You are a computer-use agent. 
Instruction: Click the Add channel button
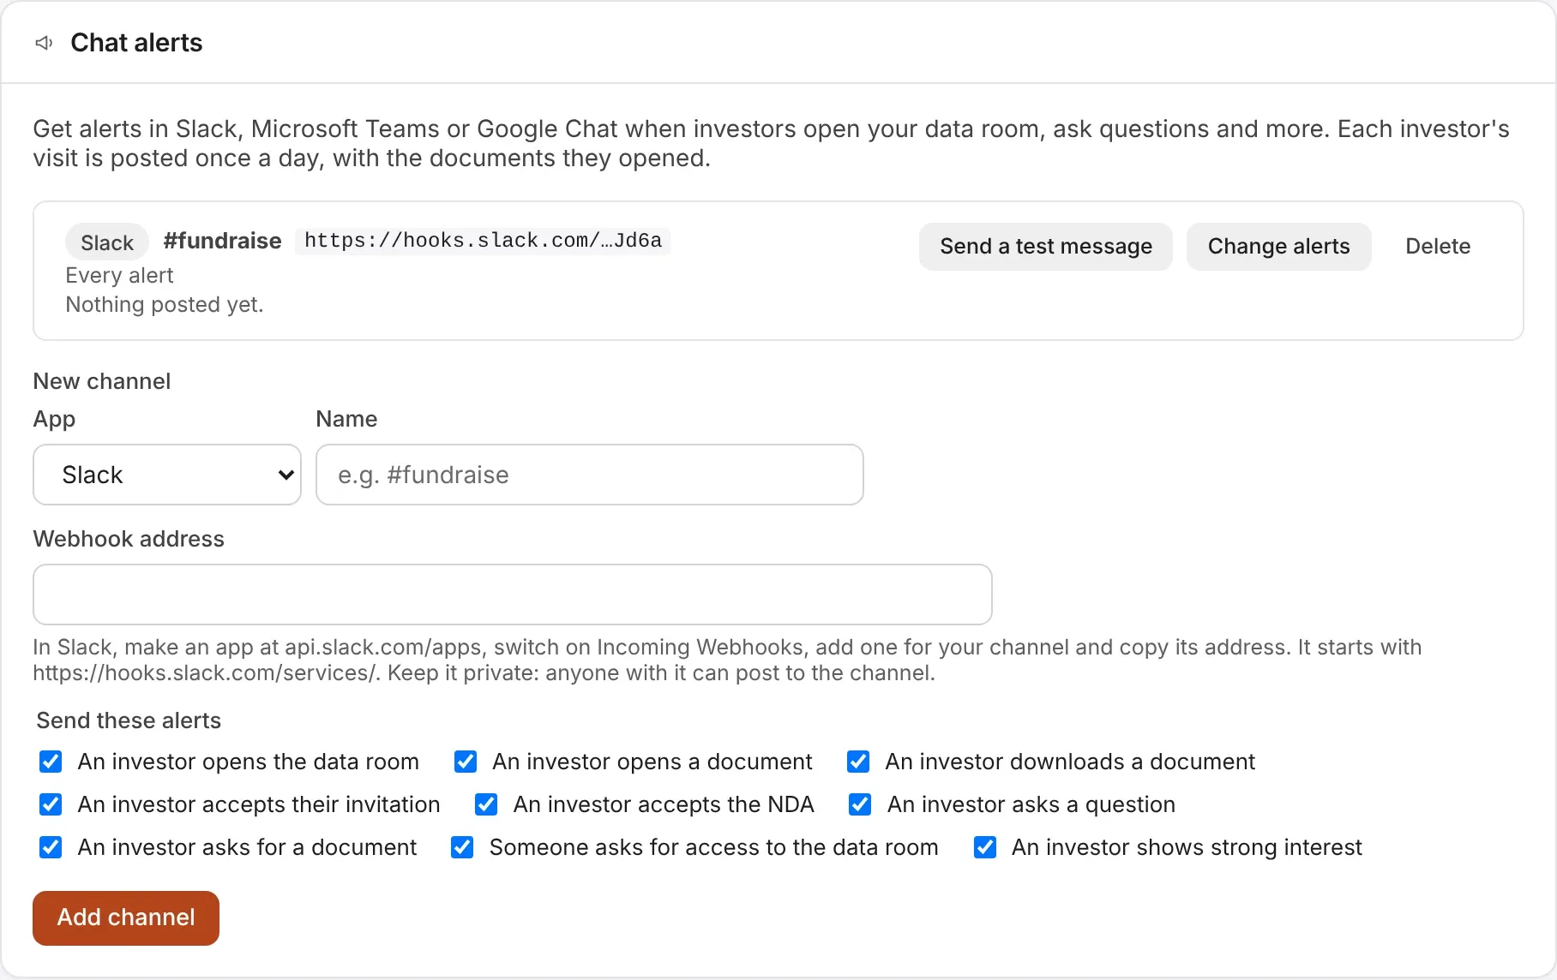[x=126, y=917]
